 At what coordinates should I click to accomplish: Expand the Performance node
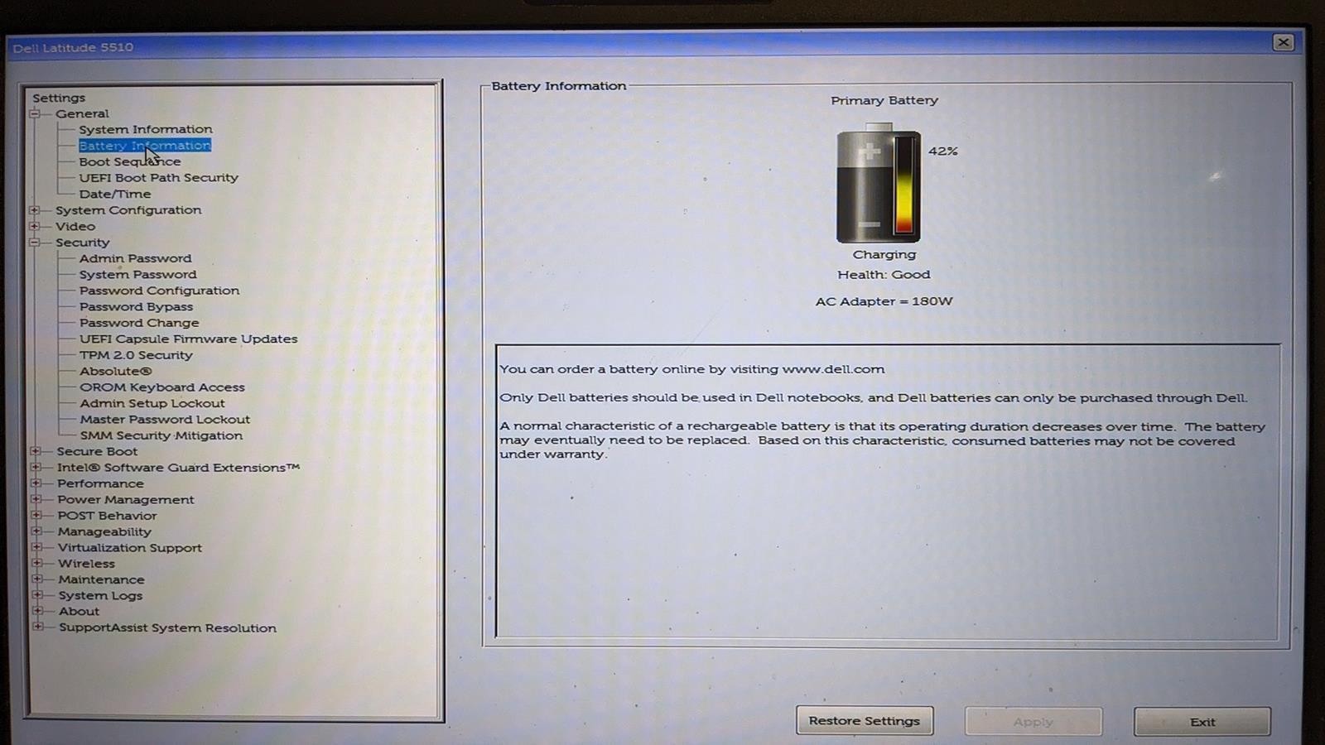click(x=36, y=483)
